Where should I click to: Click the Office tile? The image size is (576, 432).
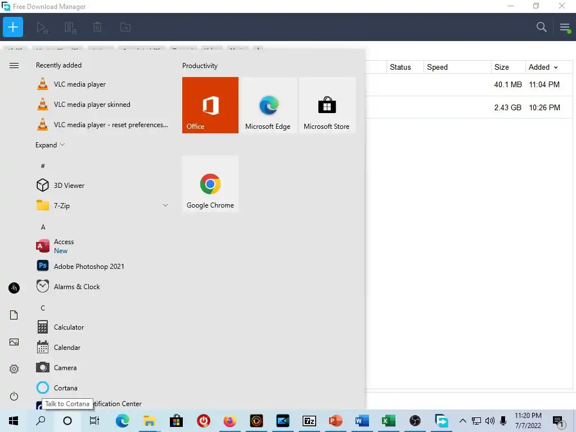click(210, 105)
